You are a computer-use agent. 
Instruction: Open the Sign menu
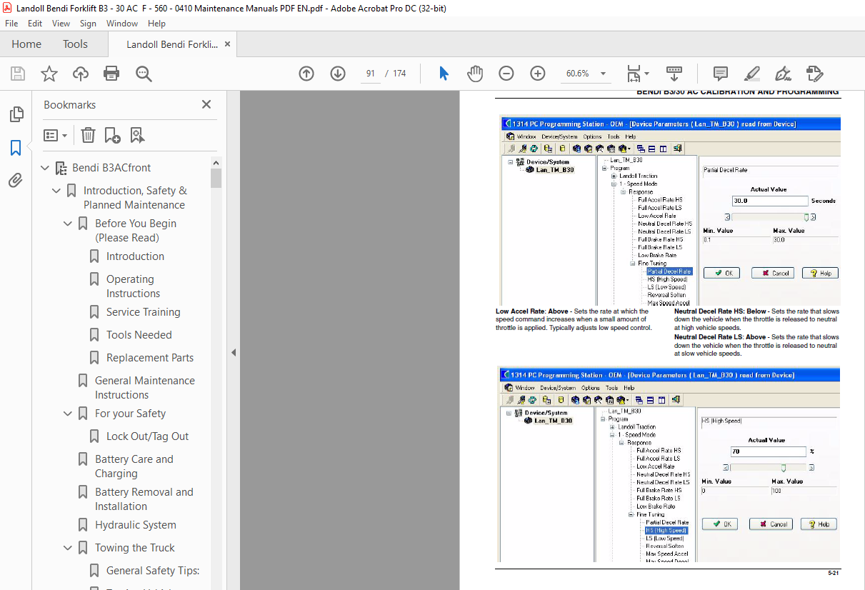coord(88,24)
